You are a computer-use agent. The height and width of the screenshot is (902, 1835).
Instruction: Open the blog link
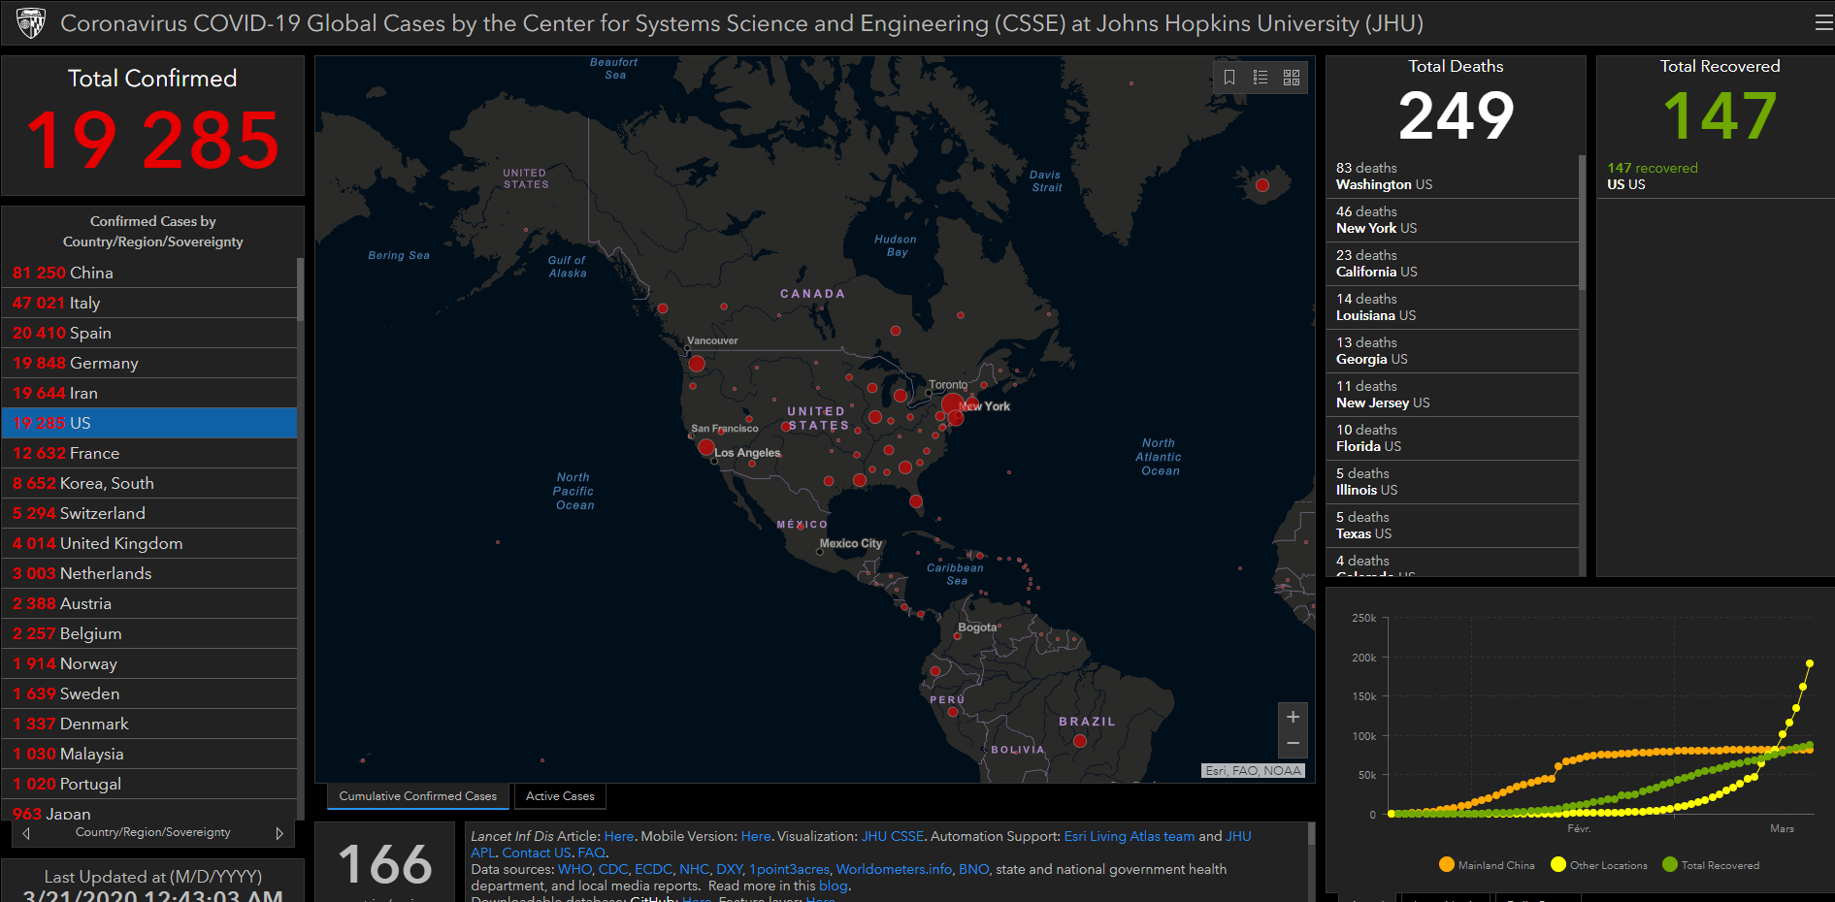834,886
